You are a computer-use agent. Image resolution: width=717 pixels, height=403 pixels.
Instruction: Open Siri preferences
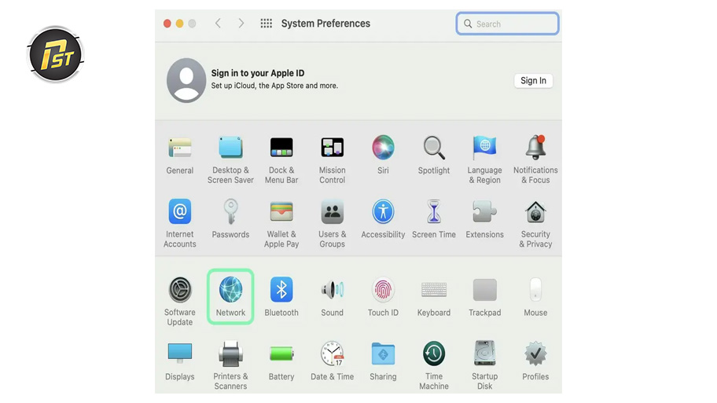(383, 156)
